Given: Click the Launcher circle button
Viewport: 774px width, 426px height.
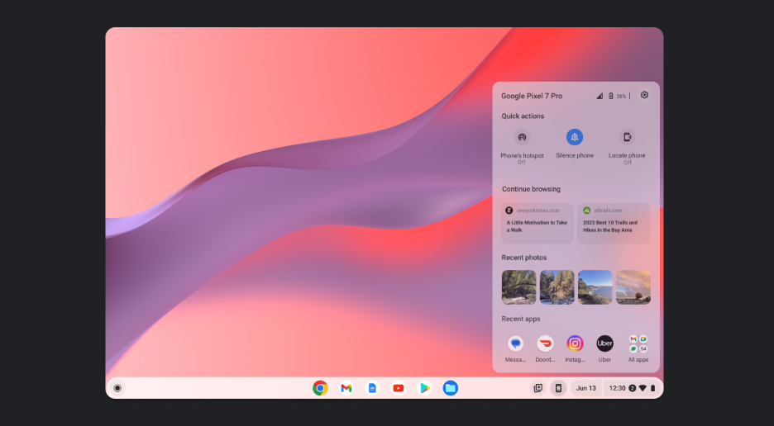Looking at the screenshot, I should pyautogui.click(x=117, y=388).
